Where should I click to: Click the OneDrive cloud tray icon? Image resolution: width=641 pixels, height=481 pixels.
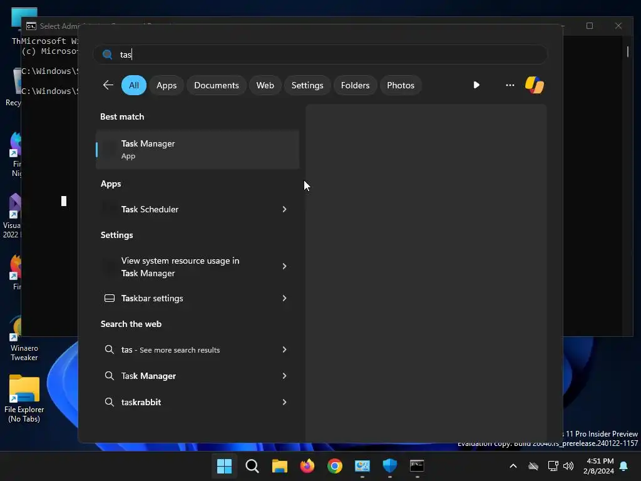[533, 466]
